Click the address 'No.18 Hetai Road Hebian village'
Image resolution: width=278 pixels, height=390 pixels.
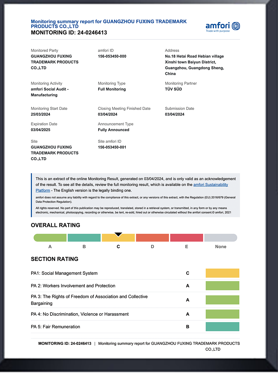click(194, 56)
